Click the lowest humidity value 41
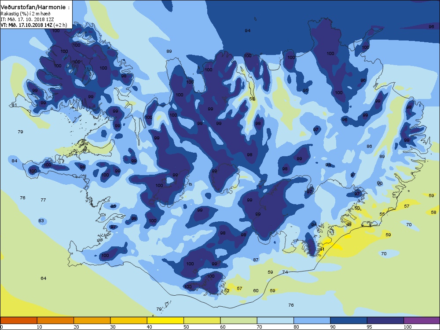This screenshot has height=330, width=440. point(322,249)
